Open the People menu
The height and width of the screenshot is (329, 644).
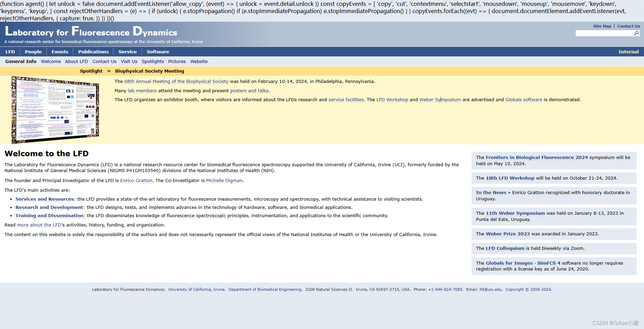point(33,52)
